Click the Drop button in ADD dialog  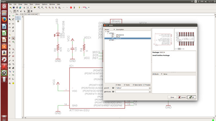click(x=172, y=97)
